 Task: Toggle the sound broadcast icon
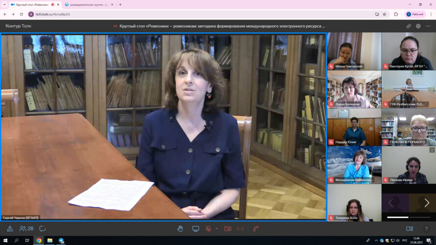tap(240, 229)
